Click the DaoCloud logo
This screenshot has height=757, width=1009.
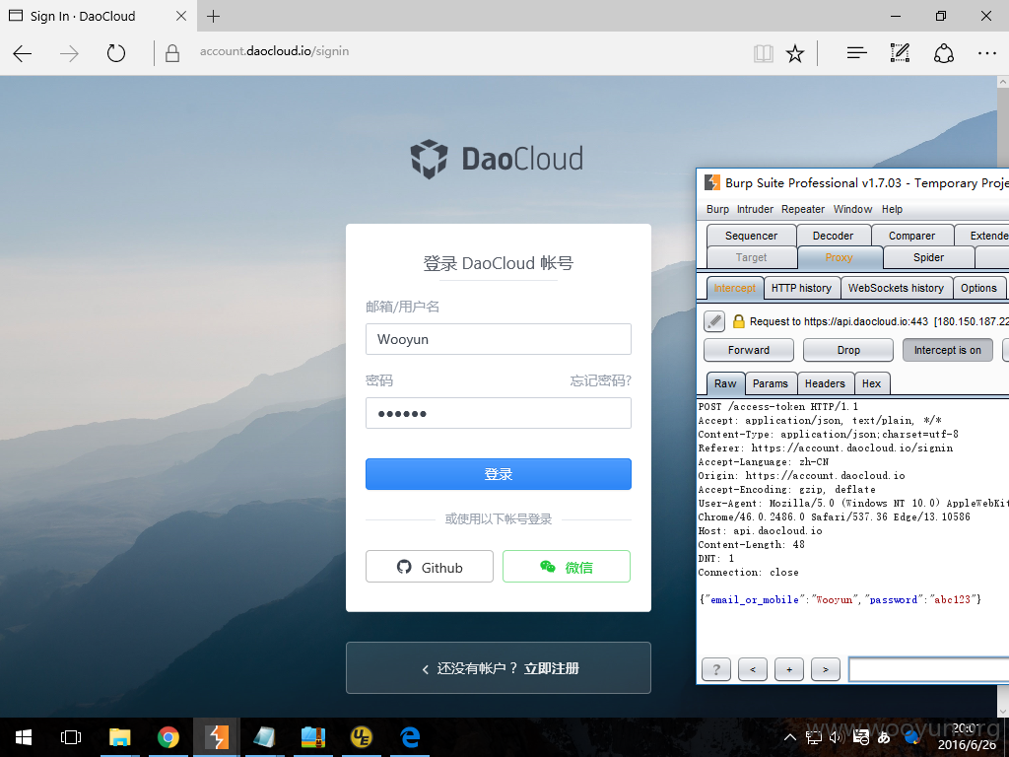pos(497,159)
